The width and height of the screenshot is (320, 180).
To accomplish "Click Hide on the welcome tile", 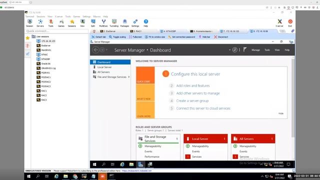I will coord(281,113).
